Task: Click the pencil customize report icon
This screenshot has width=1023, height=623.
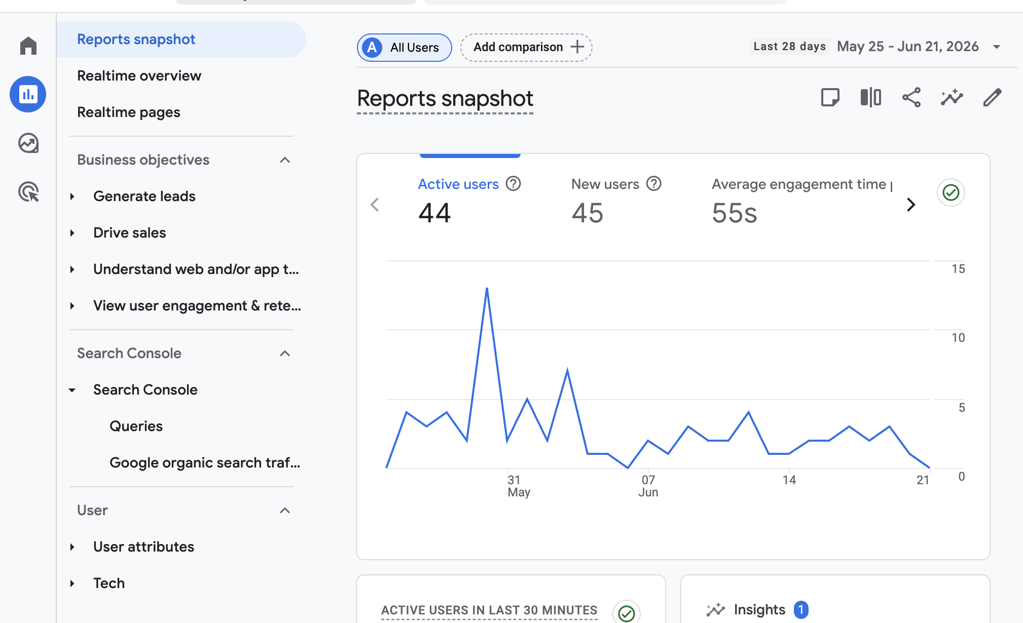Action: click(992, 97)
